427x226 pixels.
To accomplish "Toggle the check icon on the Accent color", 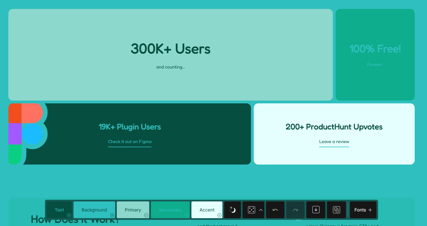I will tap(219, 215).
